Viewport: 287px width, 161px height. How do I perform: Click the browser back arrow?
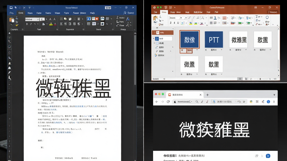click(x=157, y=102)
